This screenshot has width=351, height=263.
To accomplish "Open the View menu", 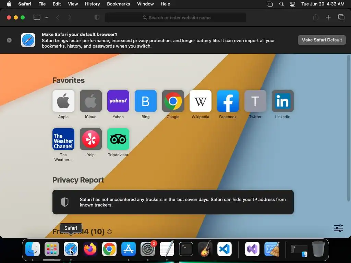I will pos(73,4).
